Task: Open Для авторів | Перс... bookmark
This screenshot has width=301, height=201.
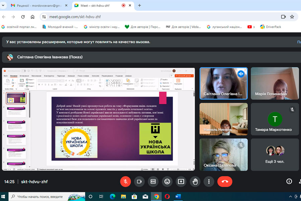Action: pos(142,27)
